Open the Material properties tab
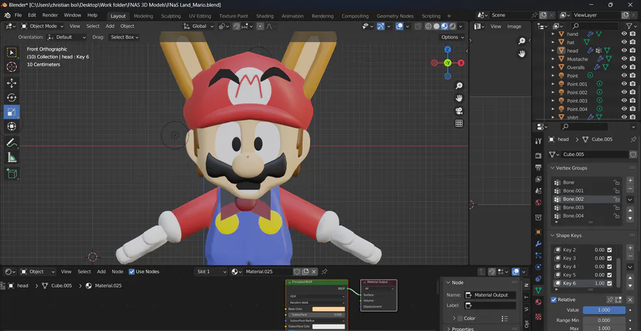 (538, 302)
